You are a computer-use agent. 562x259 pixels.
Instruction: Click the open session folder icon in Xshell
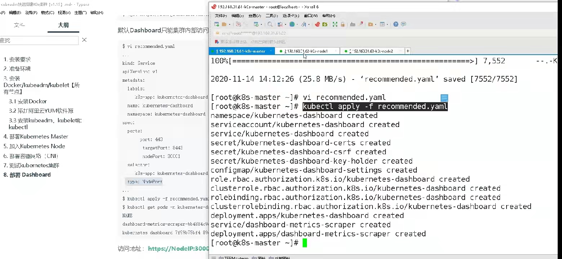(x=224, y=24)
